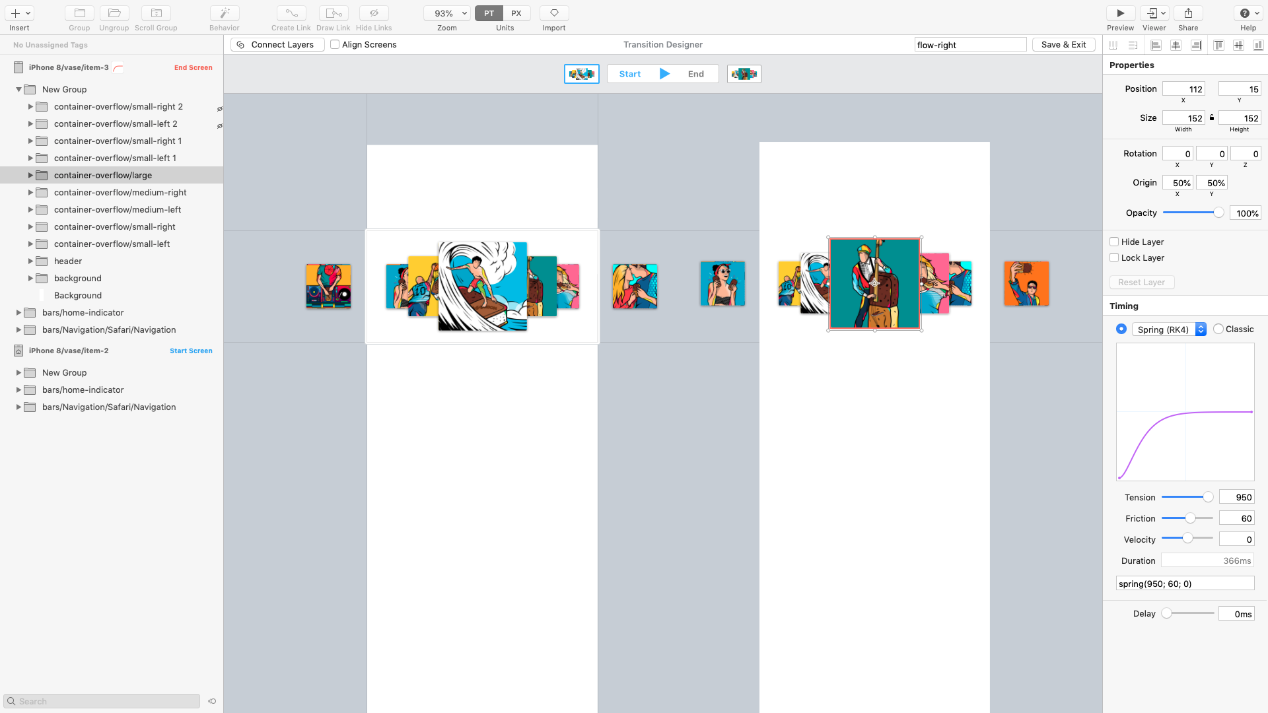Screen dimensions: 1268x713
Task: Adjust the Friction slider
Action: coord(1190,518)
